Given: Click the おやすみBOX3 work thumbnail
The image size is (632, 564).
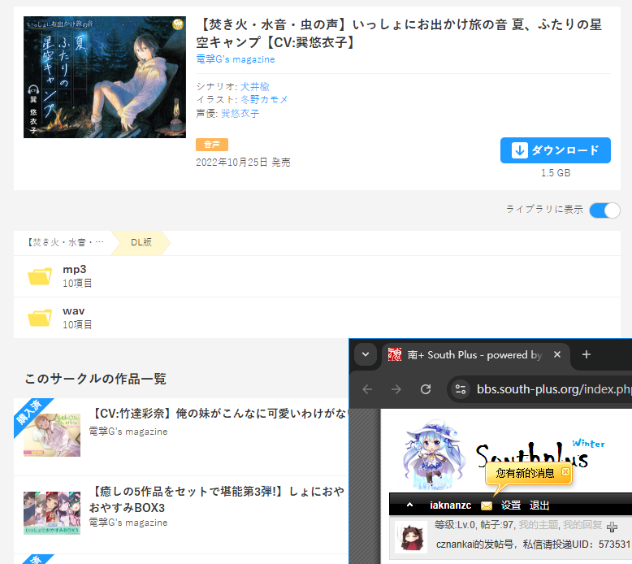Looking at the screenshot, I should point(52,513).
